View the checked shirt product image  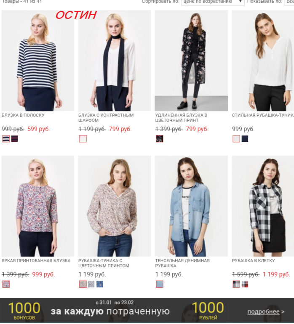[263, 206]
